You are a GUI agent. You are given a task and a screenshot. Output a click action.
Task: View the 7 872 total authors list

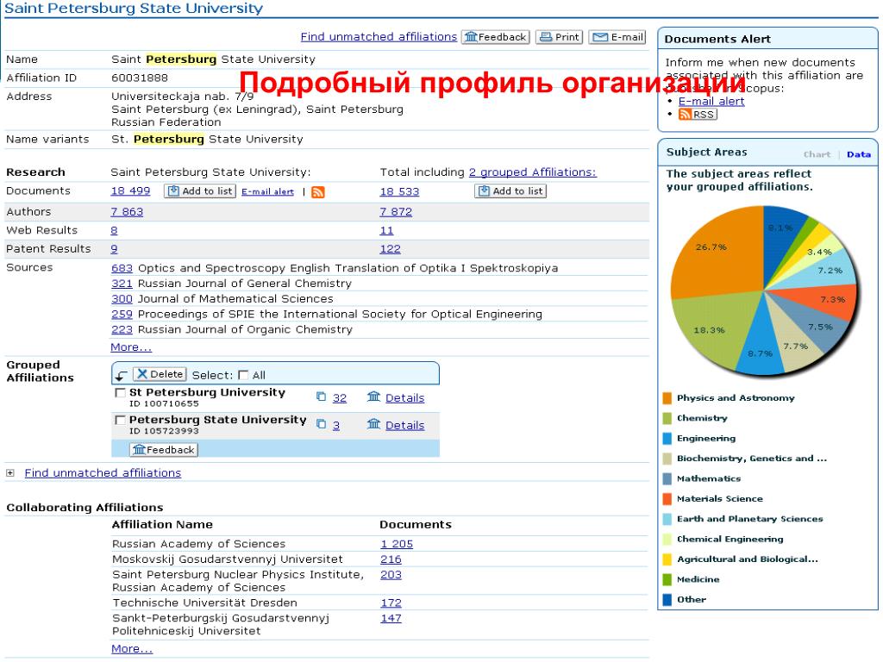(396, 212)
